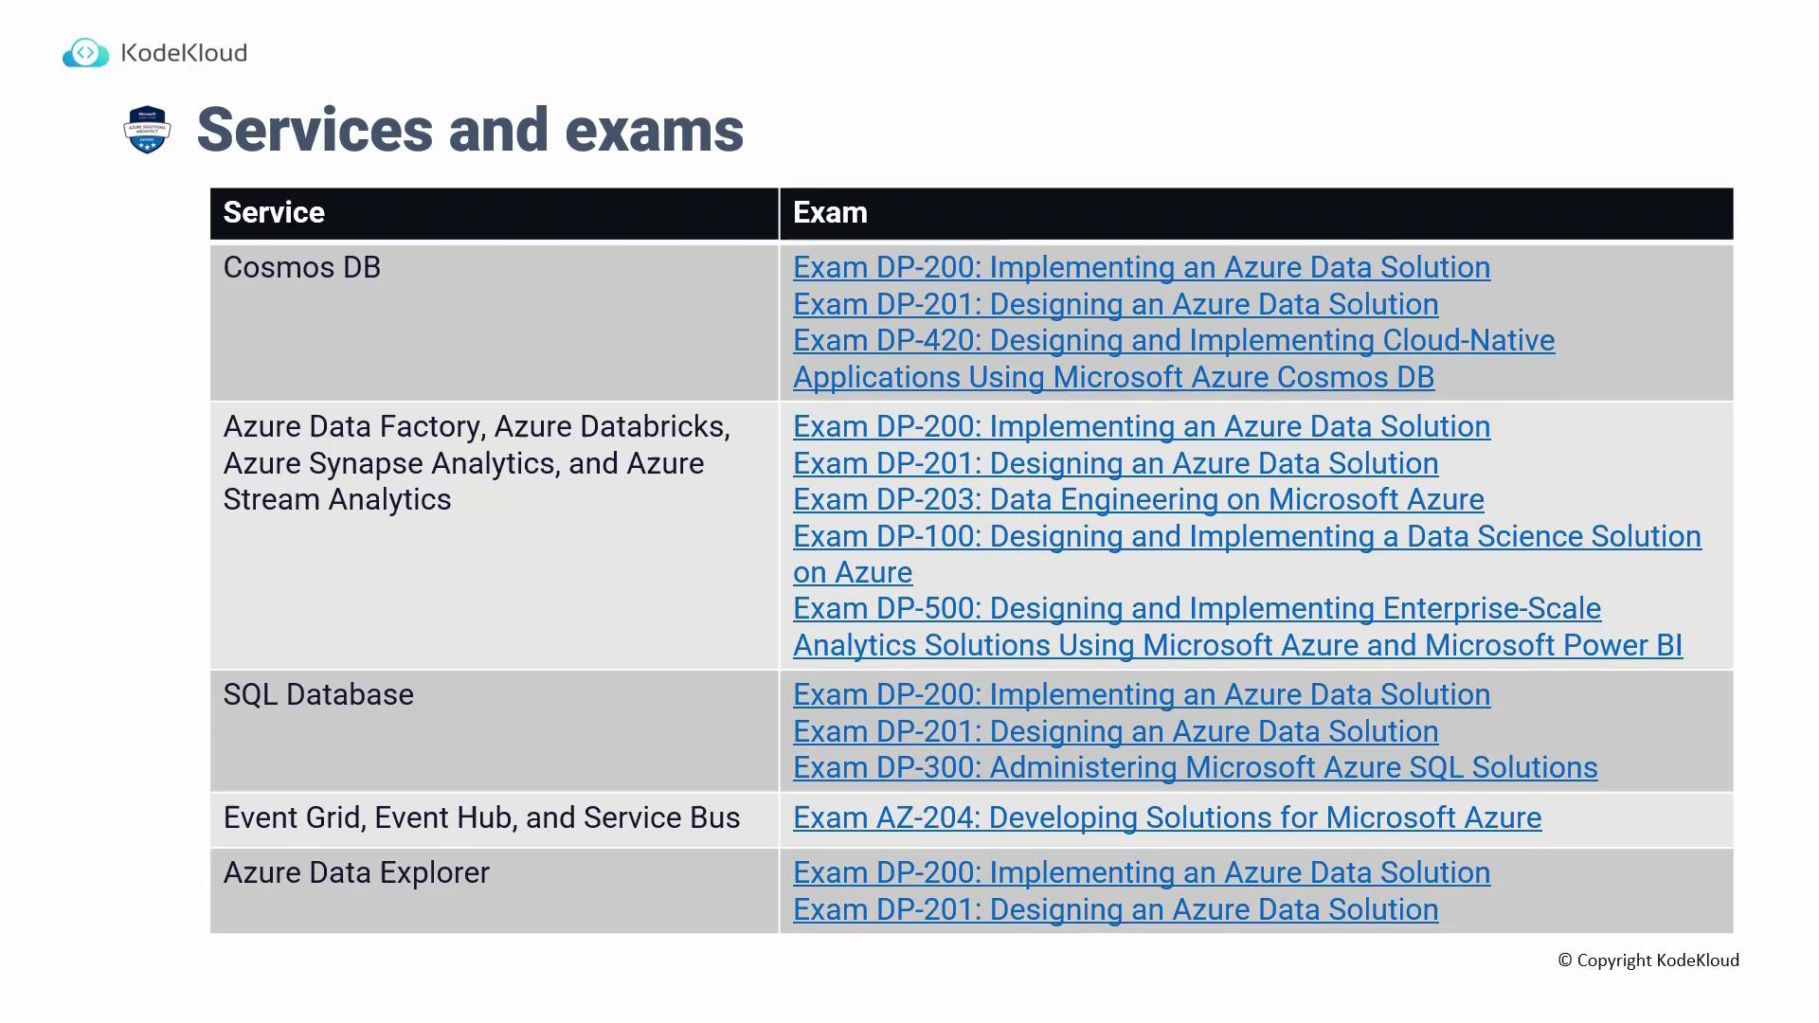This screenshot has width=1819, height=1023.
Task: Open DP-300 Administering Azure SQL Solutions link
Action: (x=1195, y=768)
